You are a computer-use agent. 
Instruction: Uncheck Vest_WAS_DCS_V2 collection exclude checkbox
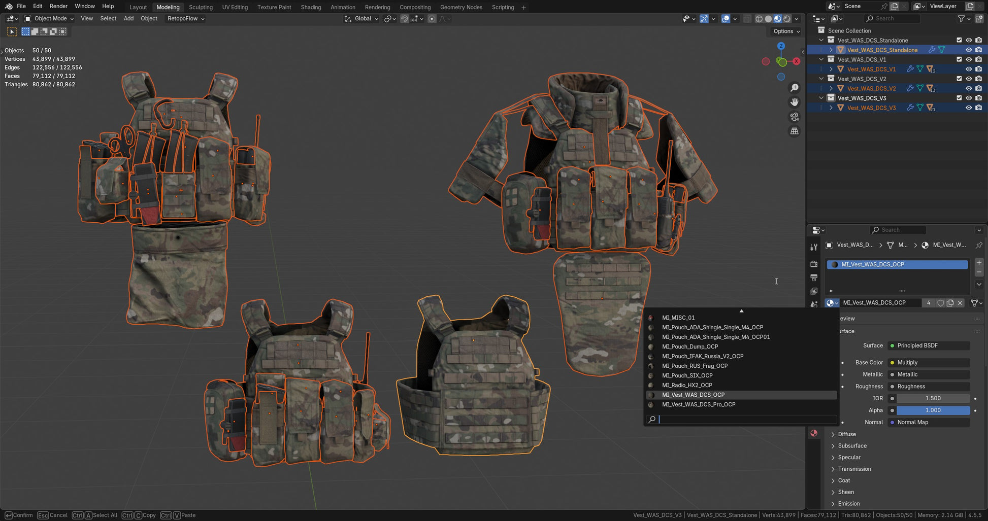click(x=959, y=79)
